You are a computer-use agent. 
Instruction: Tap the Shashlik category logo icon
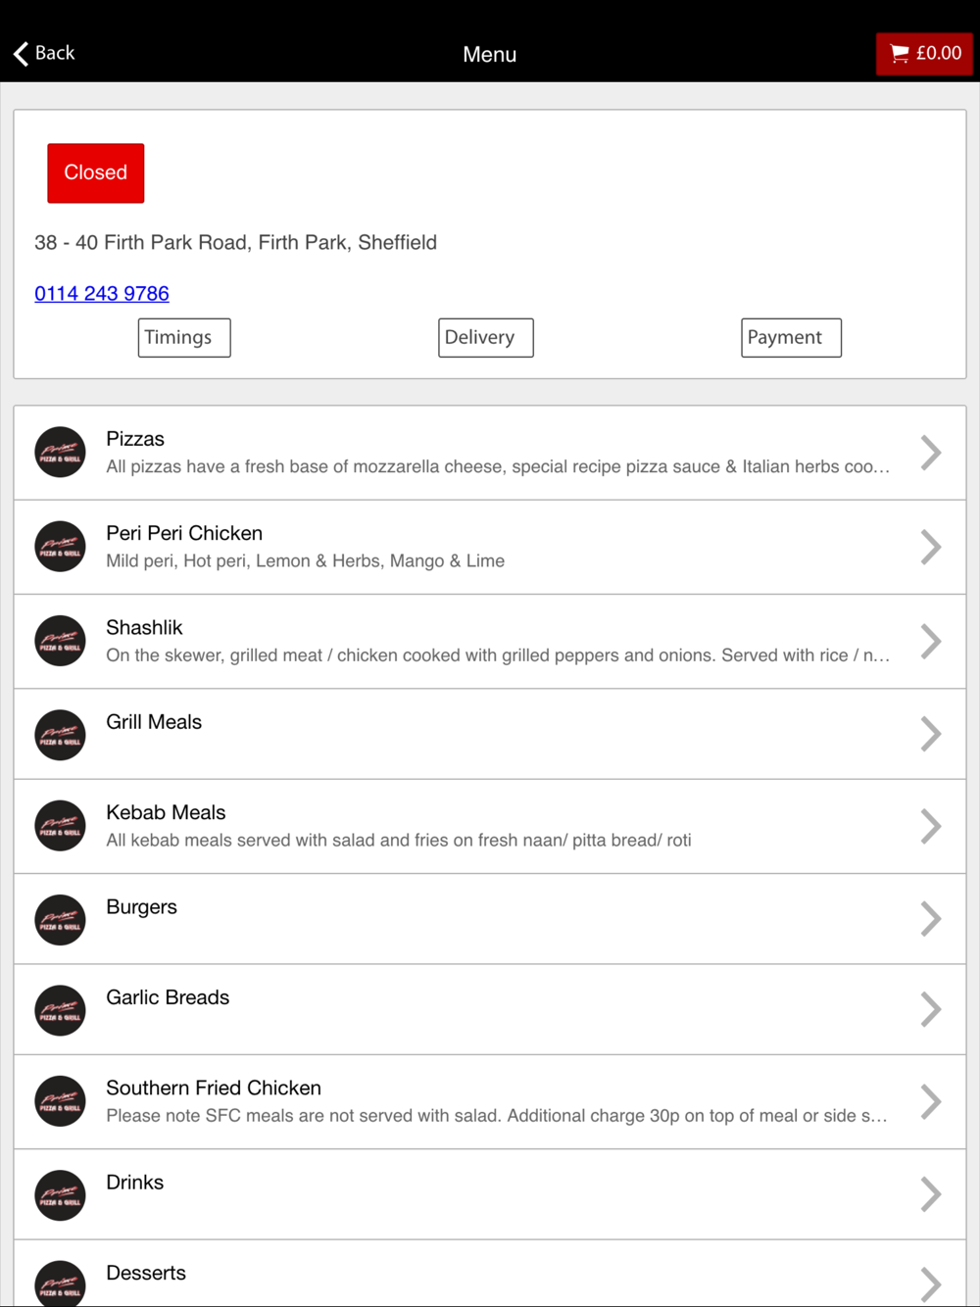point(60,641)
